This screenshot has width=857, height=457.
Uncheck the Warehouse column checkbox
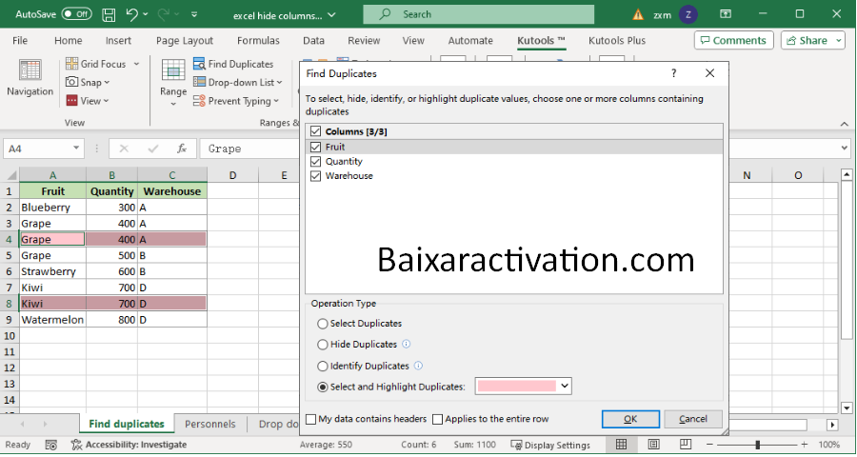click(315, 176)
